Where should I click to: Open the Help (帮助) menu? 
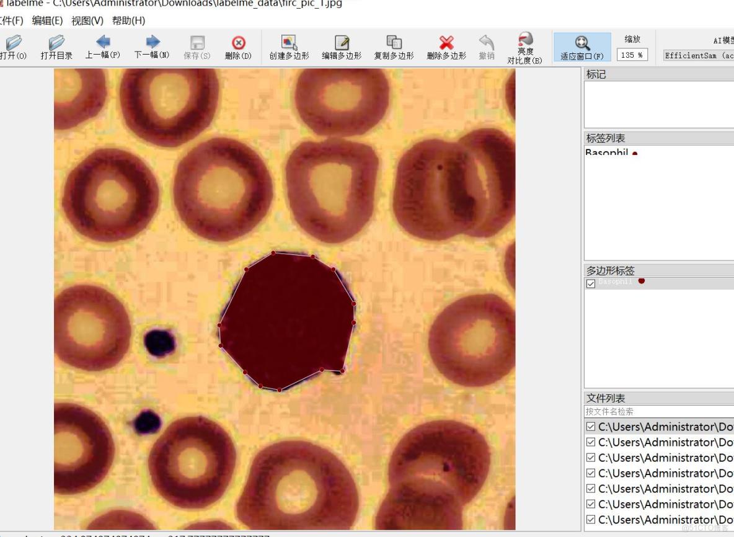[128, 20]
